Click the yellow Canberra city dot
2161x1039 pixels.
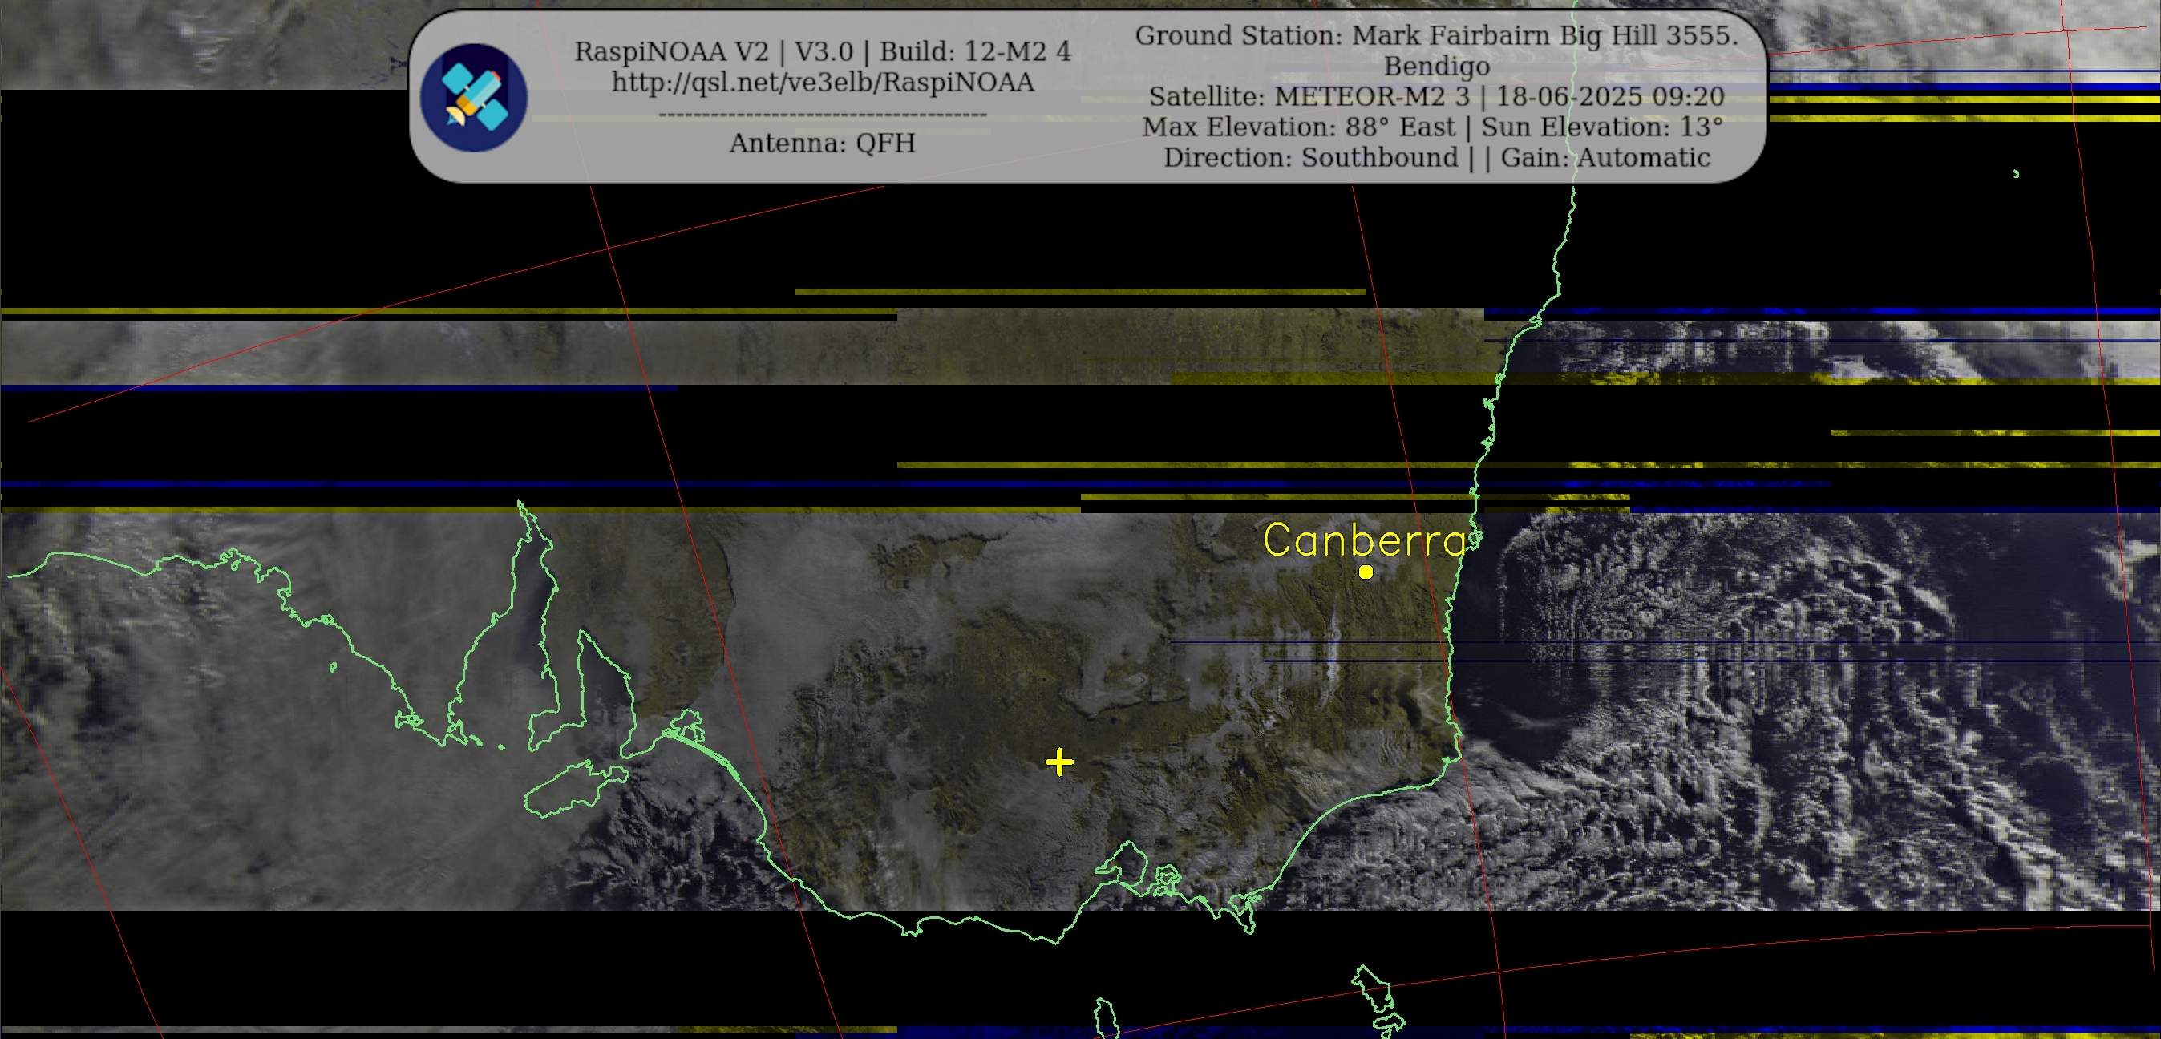point(1366,572)
